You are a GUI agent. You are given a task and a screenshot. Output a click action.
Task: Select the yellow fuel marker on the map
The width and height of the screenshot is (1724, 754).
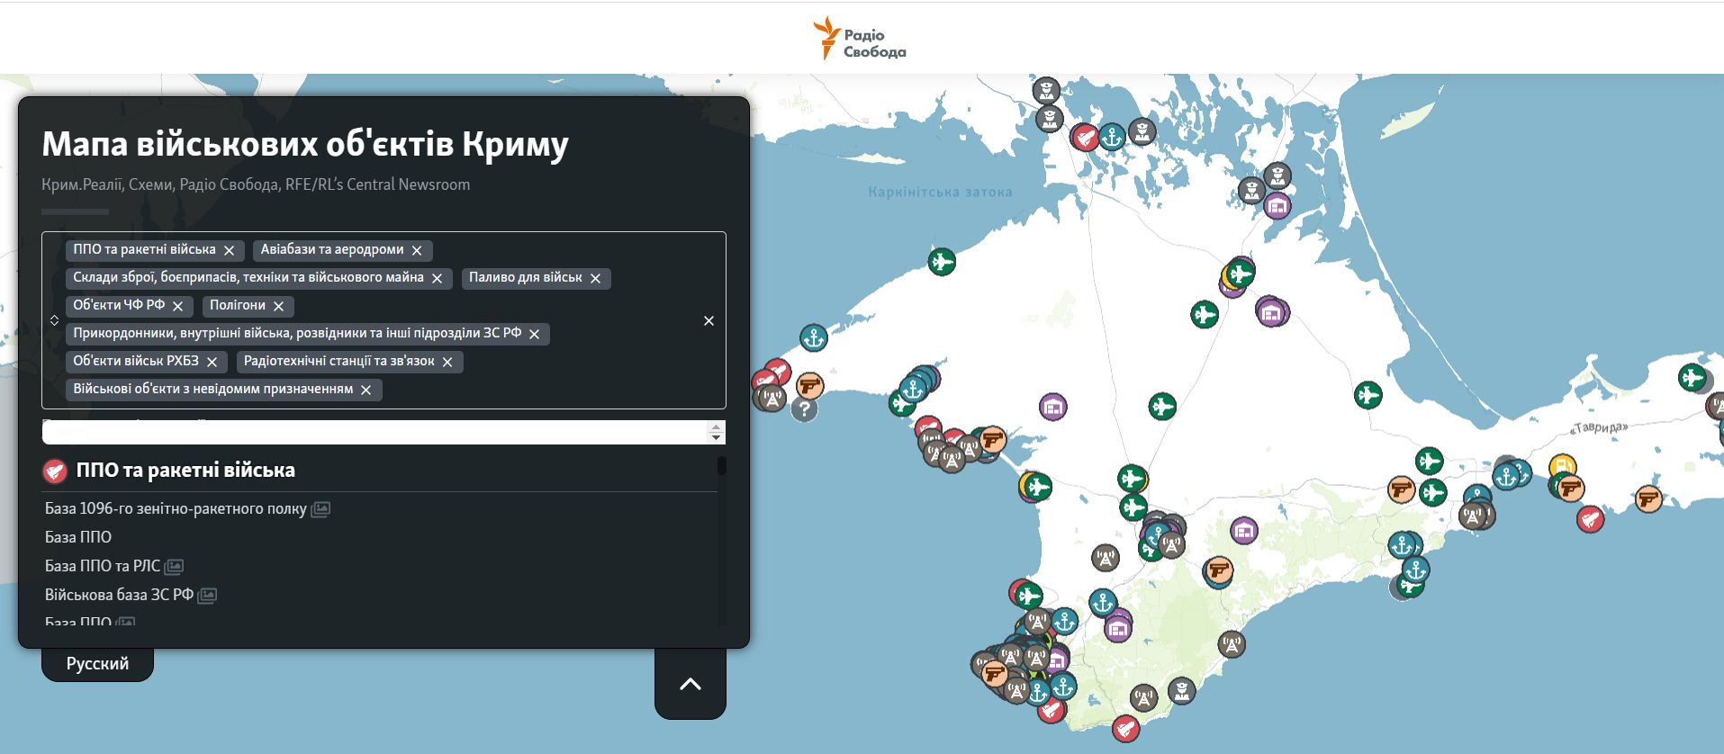tap(1561, 466)
